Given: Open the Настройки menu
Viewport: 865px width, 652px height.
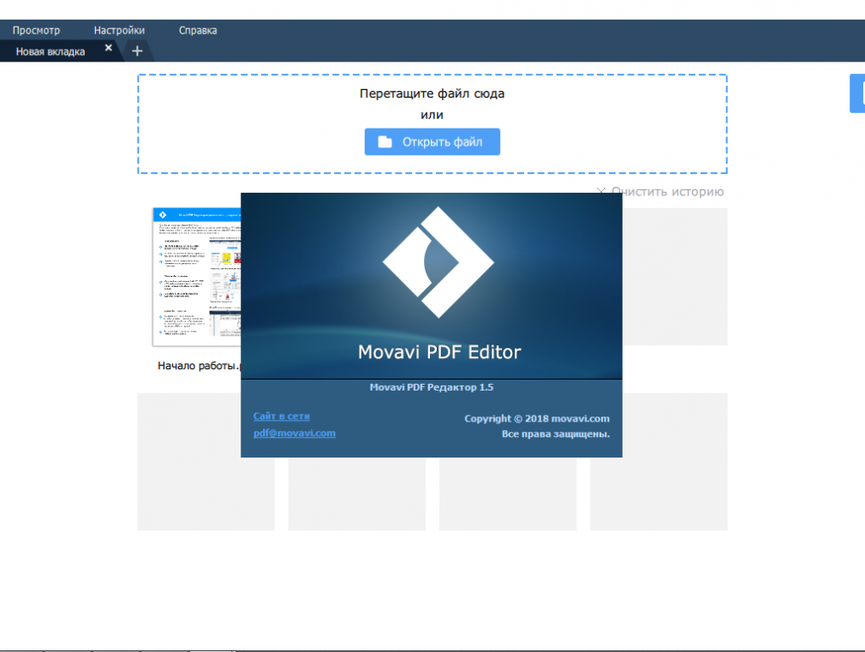Looking at the screenshot, I should pos(119,30).
